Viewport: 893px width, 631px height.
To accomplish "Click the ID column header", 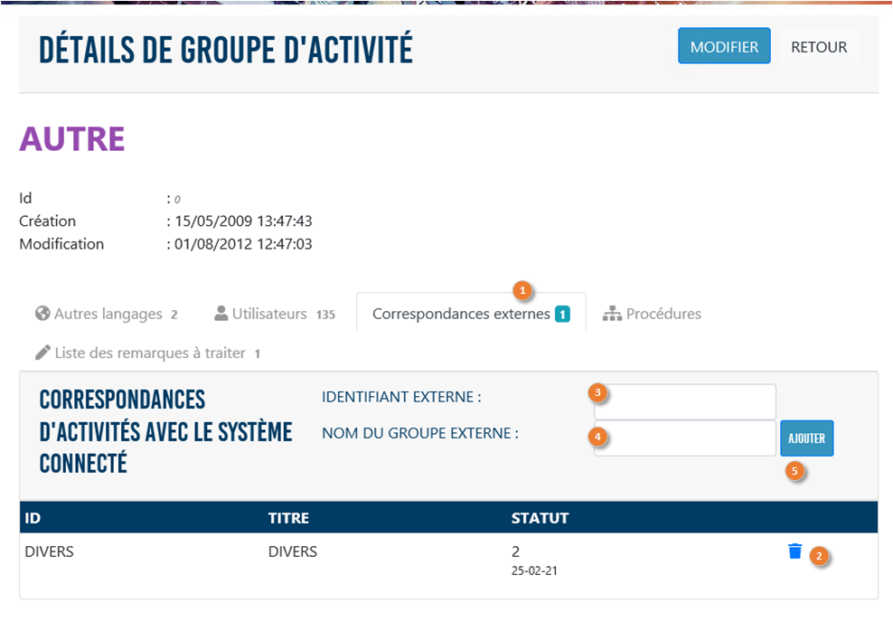I will pyautogui.click(x=33, y=518).
